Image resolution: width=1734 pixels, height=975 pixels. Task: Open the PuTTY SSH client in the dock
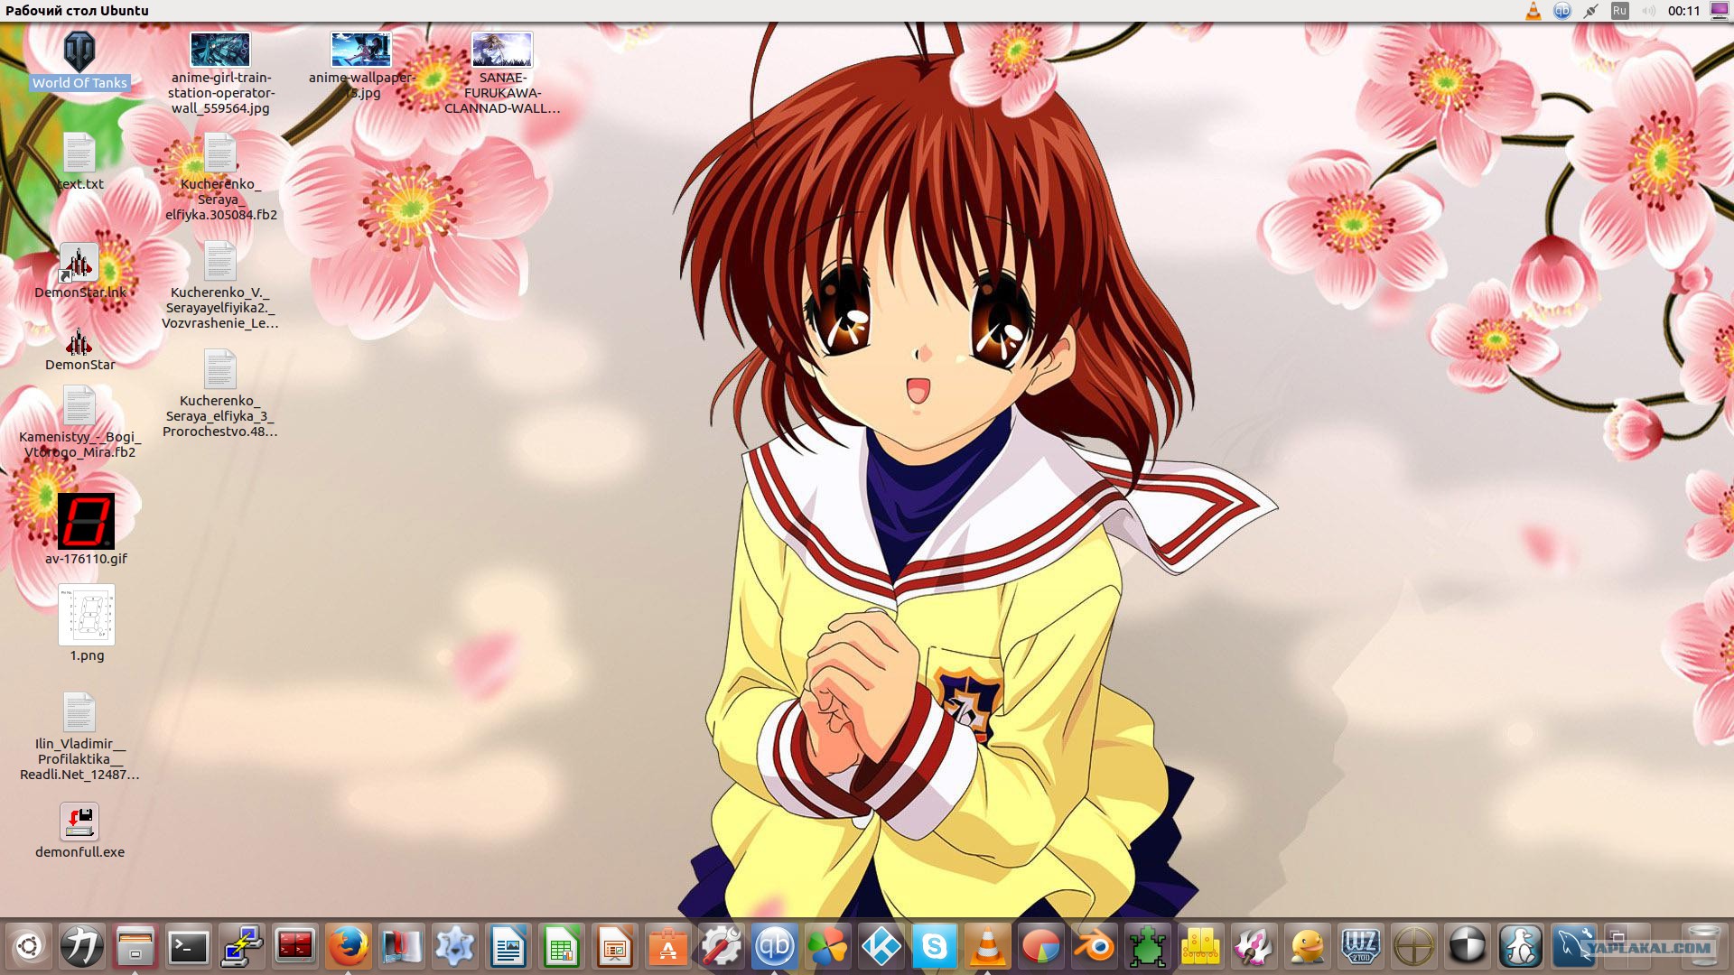(242, 947)
